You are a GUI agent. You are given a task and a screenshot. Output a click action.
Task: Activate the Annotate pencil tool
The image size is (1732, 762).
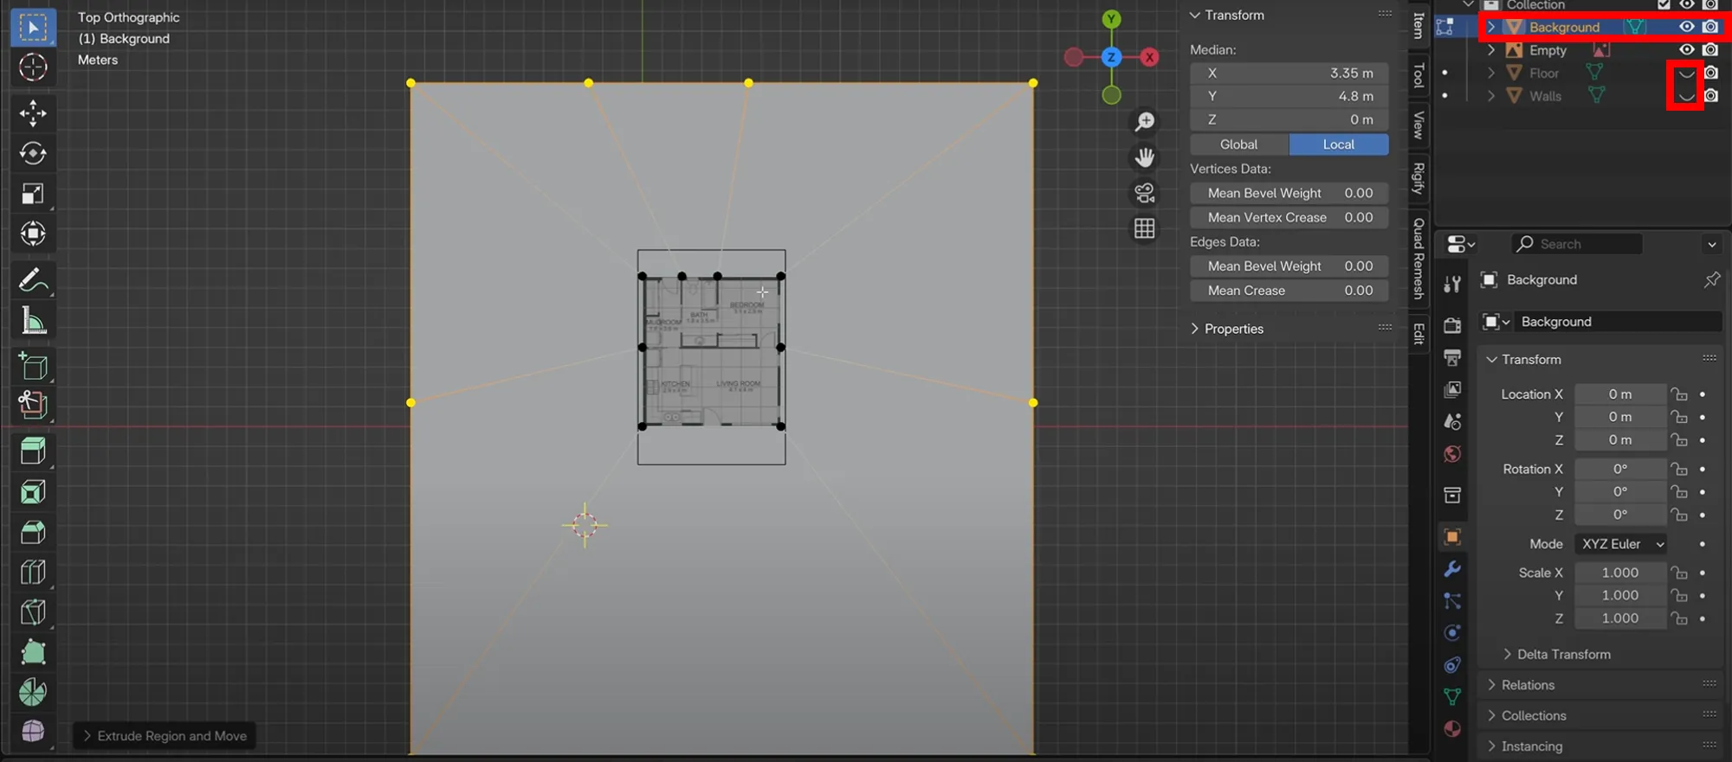[x=33, y=281]
